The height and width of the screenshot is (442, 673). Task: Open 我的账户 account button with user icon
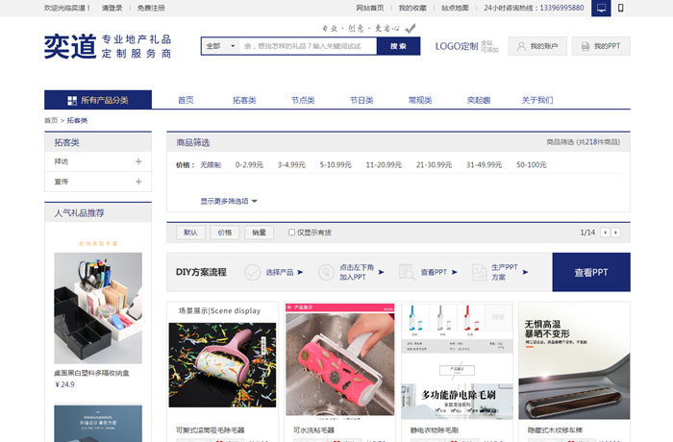coord(536,46)
